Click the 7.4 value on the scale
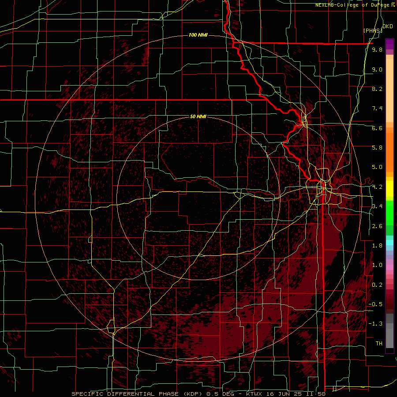The width and height of the screenshot is (397, 397). point(377,109)
